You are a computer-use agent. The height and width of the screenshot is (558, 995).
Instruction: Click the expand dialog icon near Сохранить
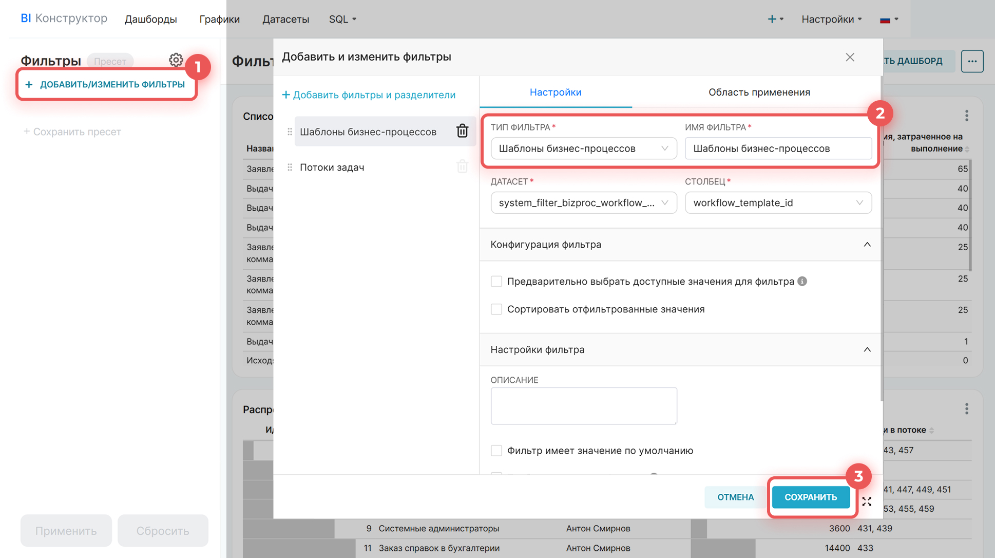867,501
